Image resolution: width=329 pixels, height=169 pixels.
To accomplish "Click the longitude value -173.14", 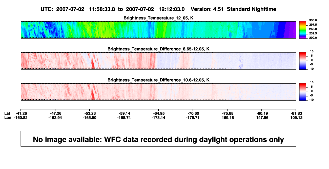I will click(x=158, y=118).
